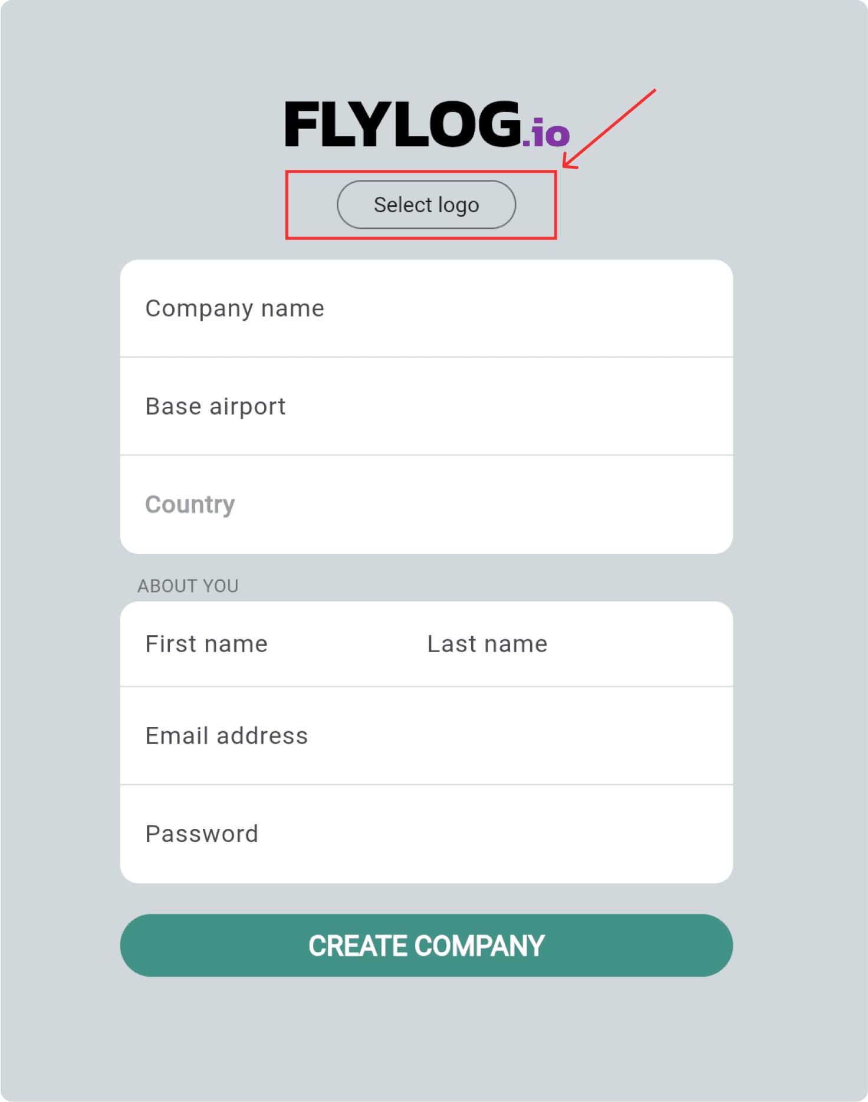Focus the Company name field
Image resolution: width=868 pixels, height=1102 pixels.
pyautogui.click(x=426, y=308)
